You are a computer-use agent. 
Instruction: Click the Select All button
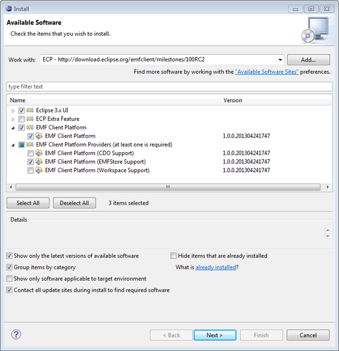coord(28,203)
